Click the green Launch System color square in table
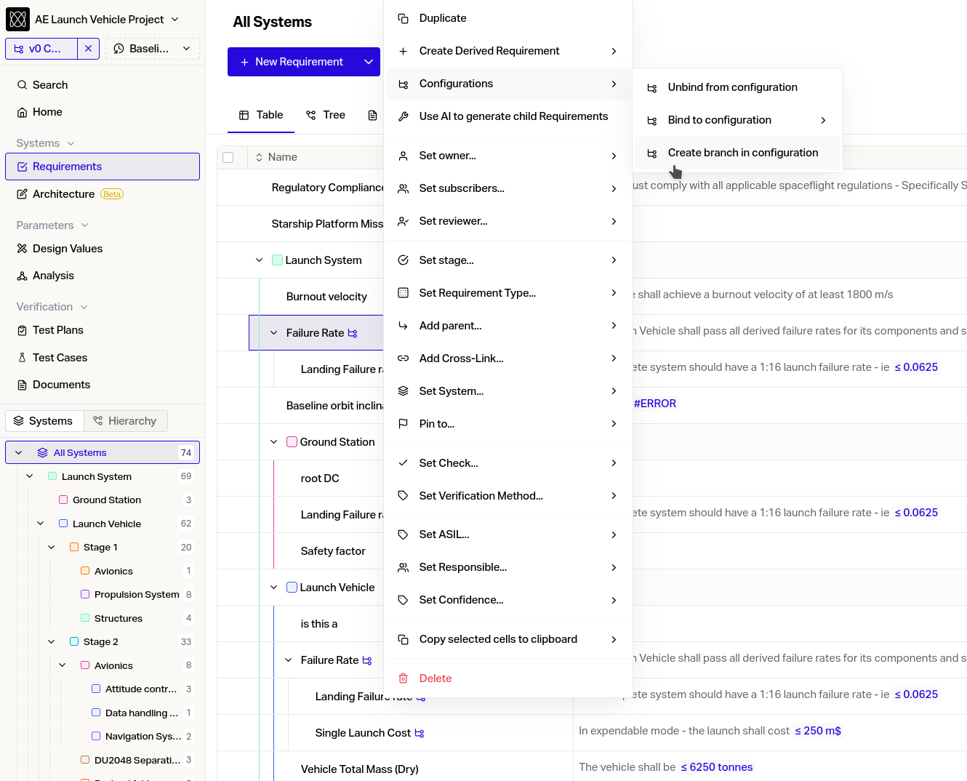The height and width of the screenshot is (781, 967). coord(277,260)
